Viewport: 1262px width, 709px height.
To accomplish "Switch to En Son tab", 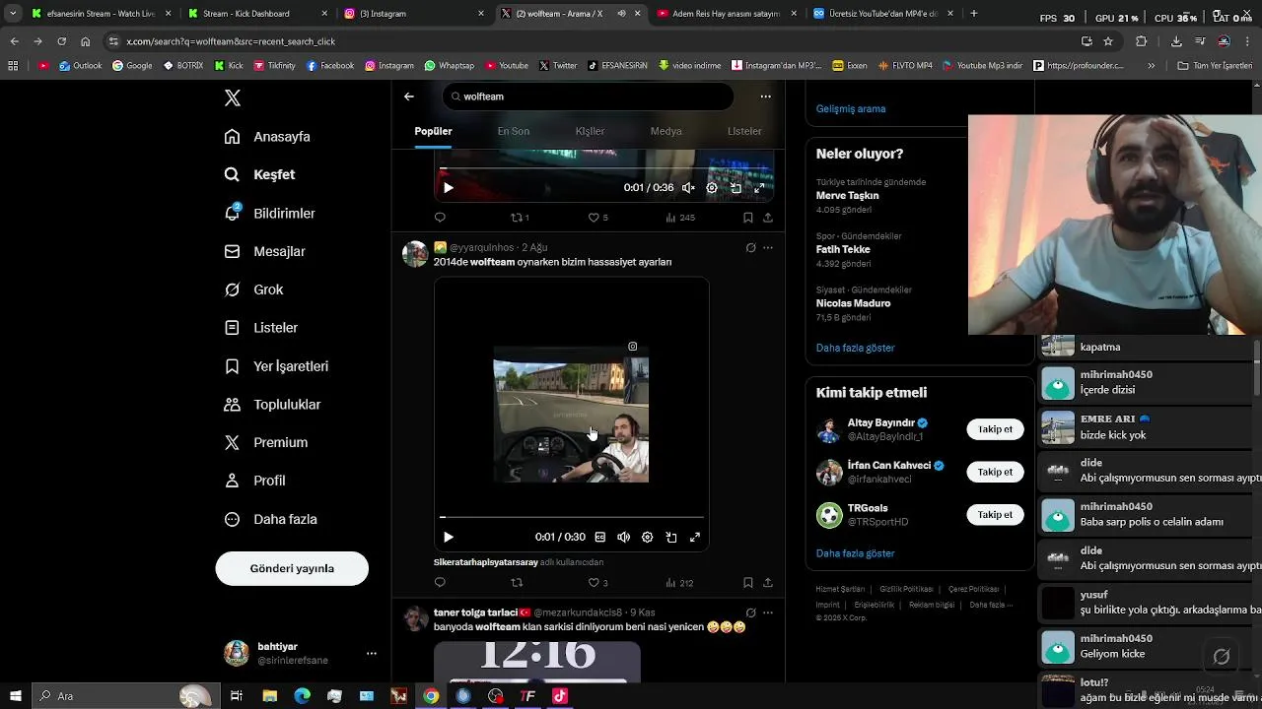I will pos(513,131).
